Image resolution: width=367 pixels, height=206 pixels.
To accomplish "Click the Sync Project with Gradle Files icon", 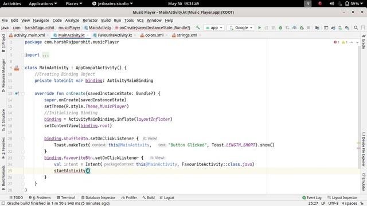I will tap(333, 27).
